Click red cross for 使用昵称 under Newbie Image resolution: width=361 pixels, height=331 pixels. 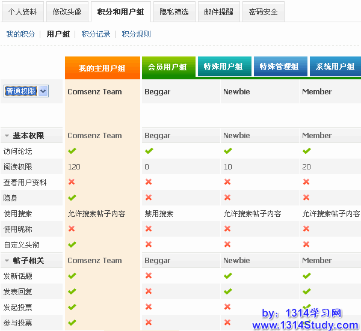[227, 229]
